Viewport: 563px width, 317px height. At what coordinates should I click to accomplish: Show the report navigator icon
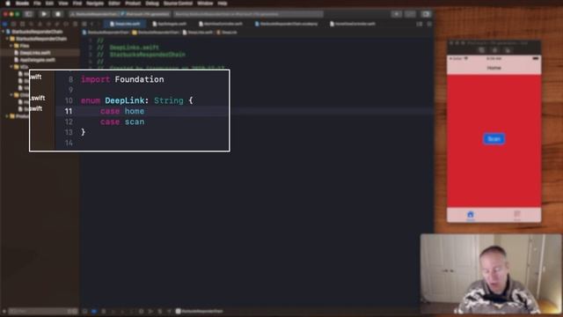[75, 24]
